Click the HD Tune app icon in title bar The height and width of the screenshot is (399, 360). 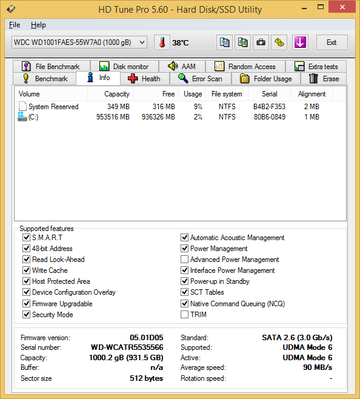point(11,9)
